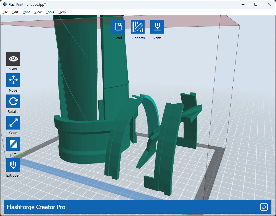Activate the Rotate tool
This screenshot has height=216, width=276.
pos(13,101)
